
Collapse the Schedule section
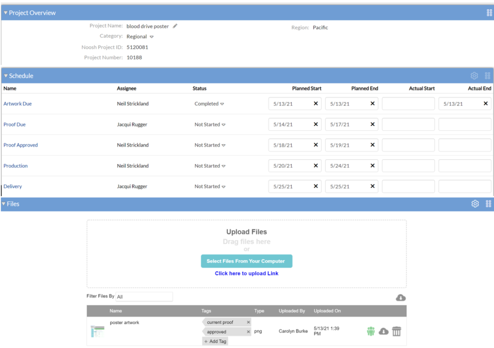point(6,76)
